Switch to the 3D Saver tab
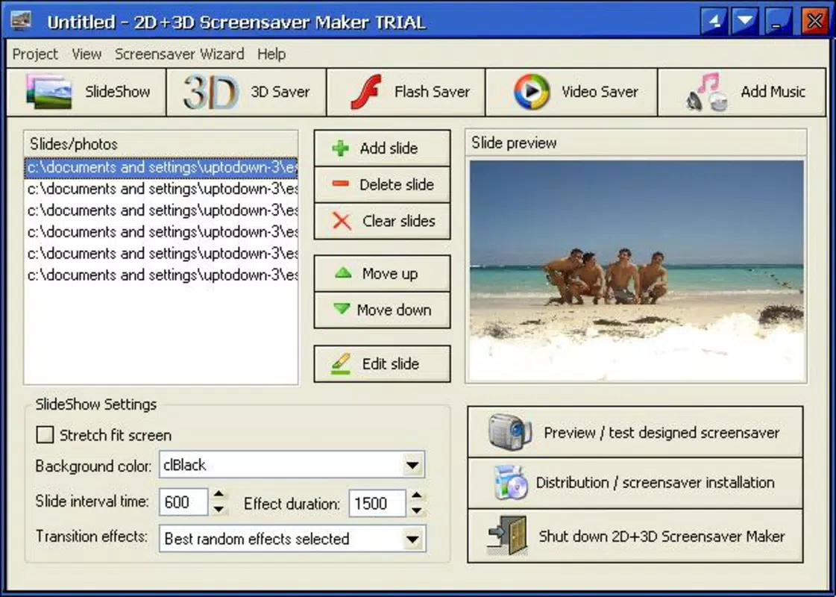The height and width of the screenshot is (597, 836). (246, 92)
